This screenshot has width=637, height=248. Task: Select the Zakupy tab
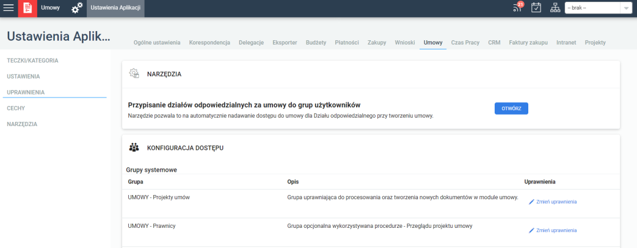click(377, 43)
